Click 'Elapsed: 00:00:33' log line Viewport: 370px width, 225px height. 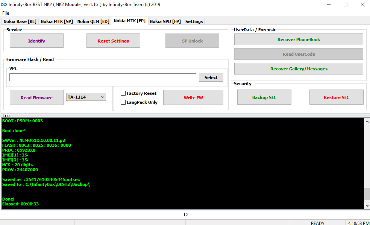(x=20, y=204)
